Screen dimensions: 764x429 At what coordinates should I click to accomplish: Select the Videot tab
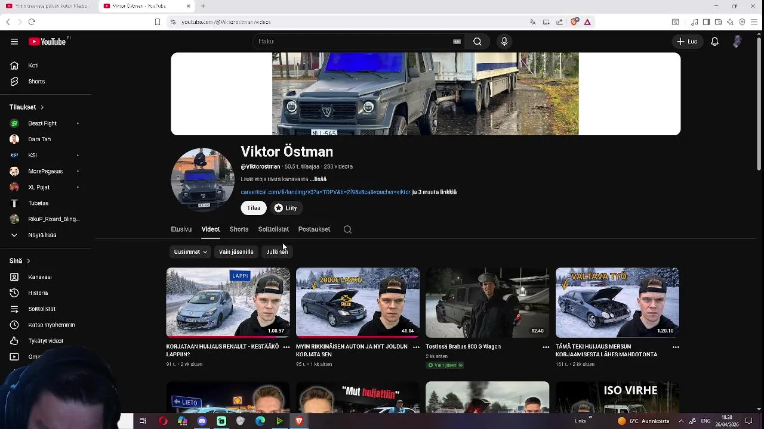211,229
